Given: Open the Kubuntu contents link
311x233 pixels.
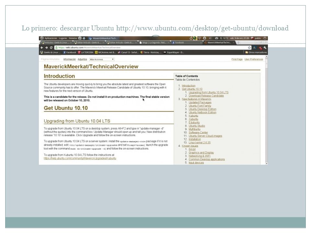Looking at the screenshot, I should pyautogui.click(x=193, y=116).
